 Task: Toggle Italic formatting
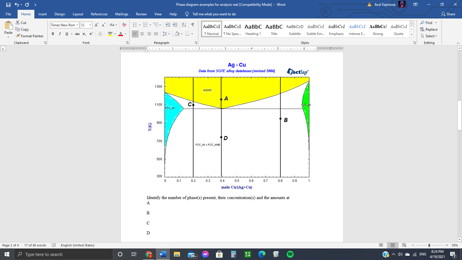click(x=60, y=34)
